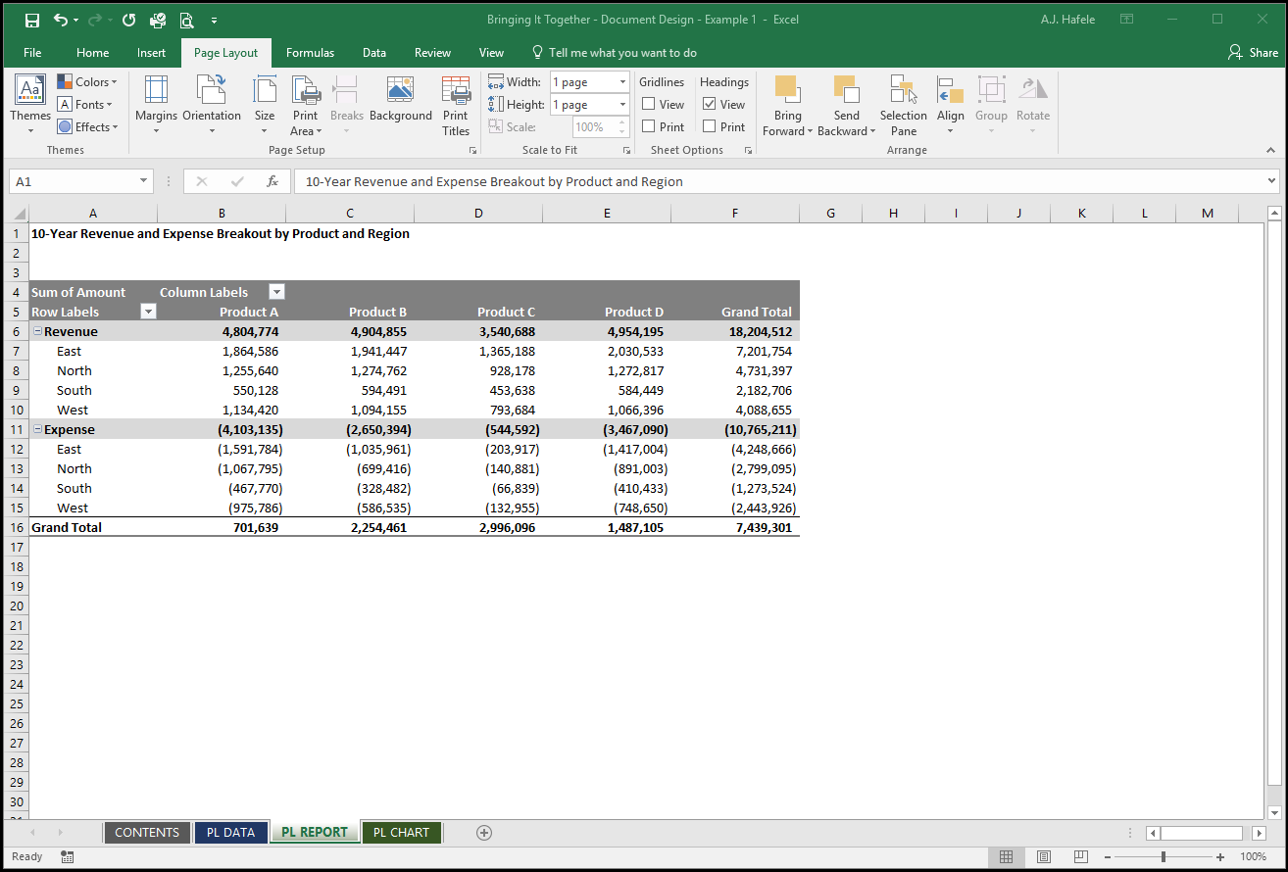Open the PL CHART sheet tab

click(402, 832)
